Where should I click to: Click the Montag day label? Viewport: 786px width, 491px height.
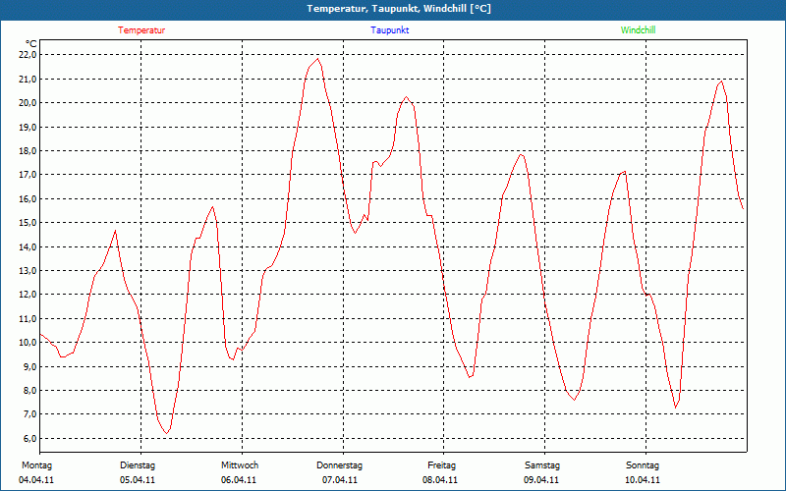coord(36,465)
